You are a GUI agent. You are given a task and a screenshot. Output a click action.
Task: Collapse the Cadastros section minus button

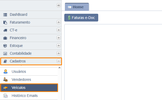pyautogui.click(x=59, y=61)
